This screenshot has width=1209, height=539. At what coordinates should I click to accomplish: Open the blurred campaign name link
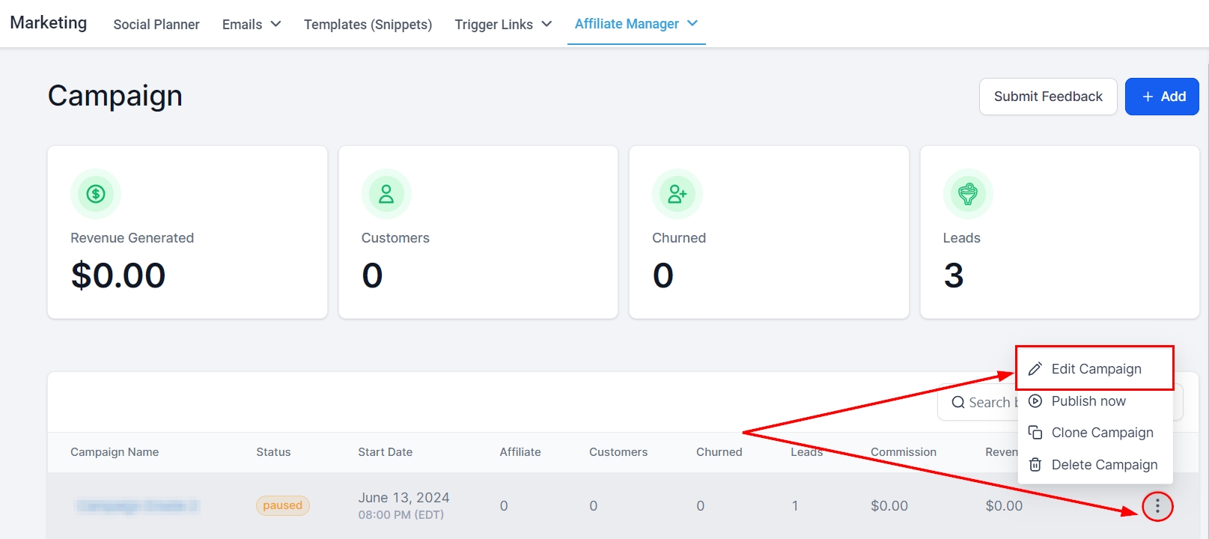pos(137,507)
